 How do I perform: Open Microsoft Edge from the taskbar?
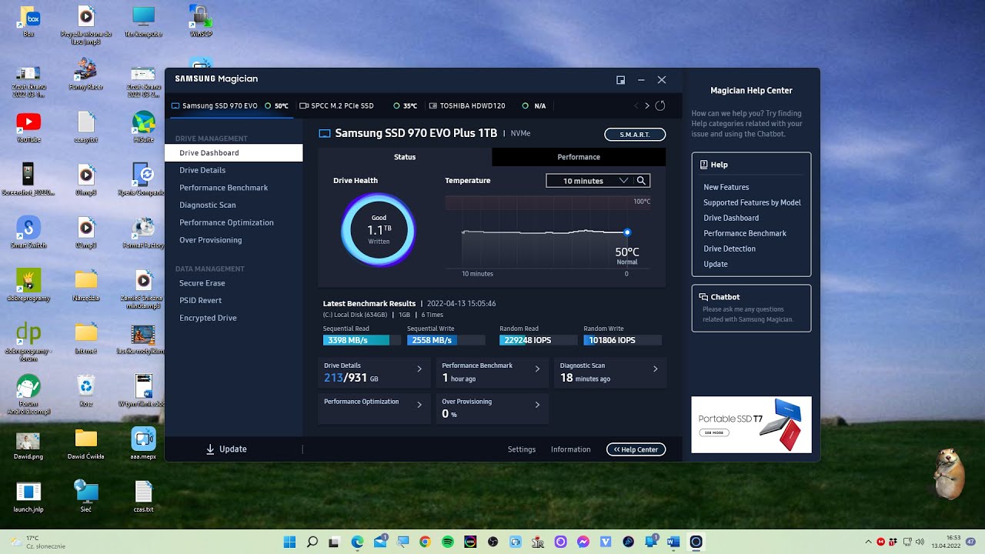coord(357,542)
